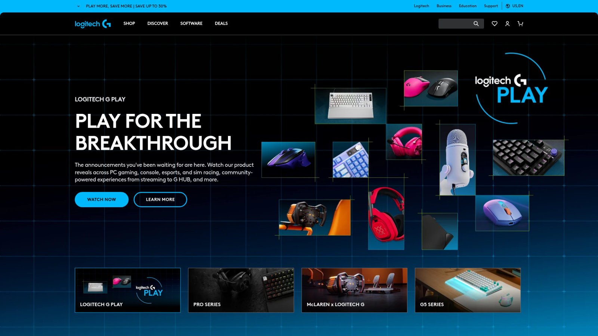Follow the Logitech link in top bar
The image size is (598, 336).
[x=421, y=6]
